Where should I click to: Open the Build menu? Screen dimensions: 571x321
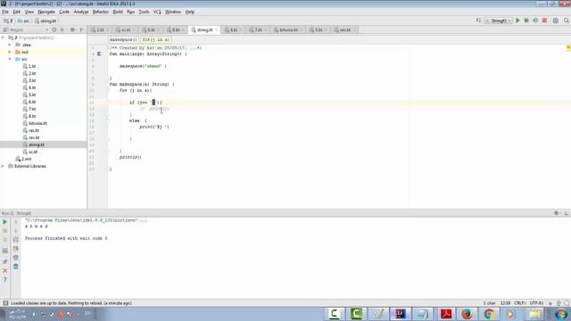tap(118, 12)
